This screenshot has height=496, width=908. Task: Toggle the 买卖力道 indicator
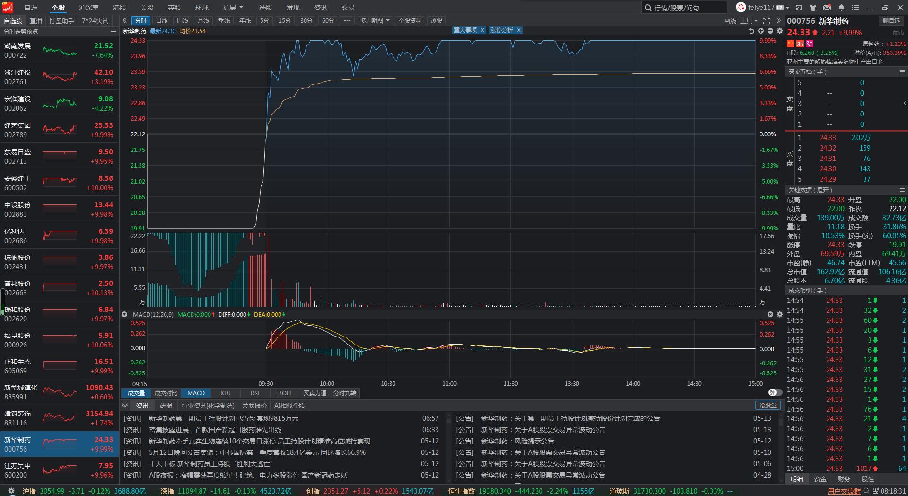coord(315,393)
